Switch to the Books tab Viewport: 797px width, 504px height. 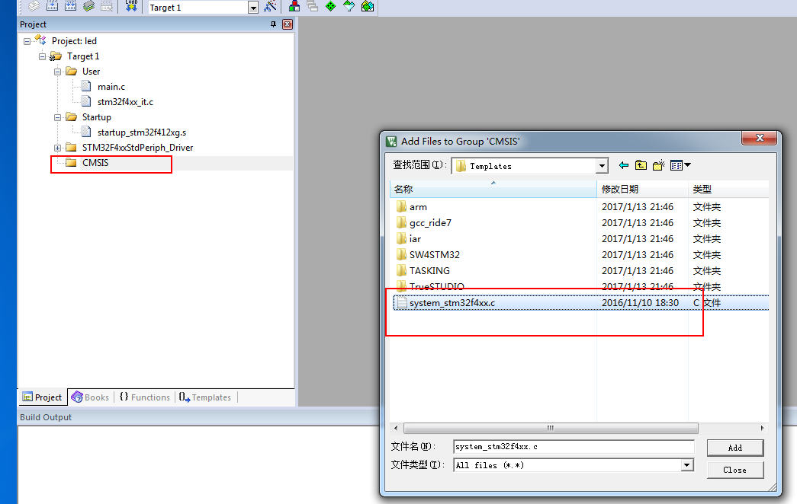point(90,397)
